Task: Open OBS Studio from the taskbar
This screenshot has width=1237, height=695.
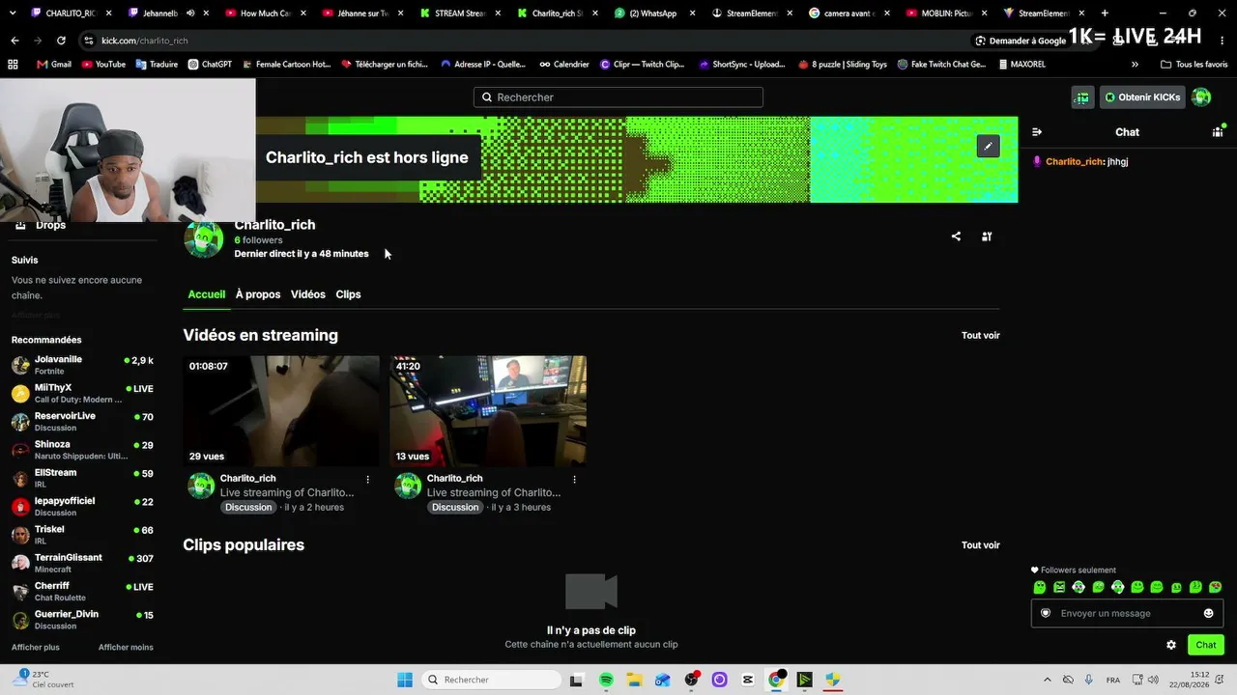Action: (x=691, y=680)
